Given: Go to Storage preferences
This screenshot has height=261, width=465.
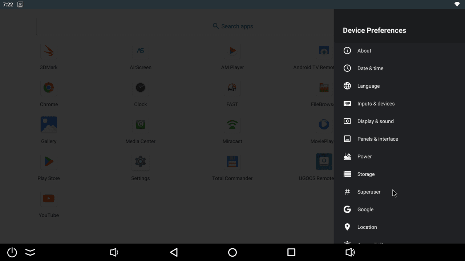Looking at the screenshot, I should point(366,174).
